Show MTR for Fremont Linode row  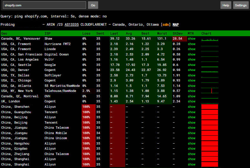point(191,49)
